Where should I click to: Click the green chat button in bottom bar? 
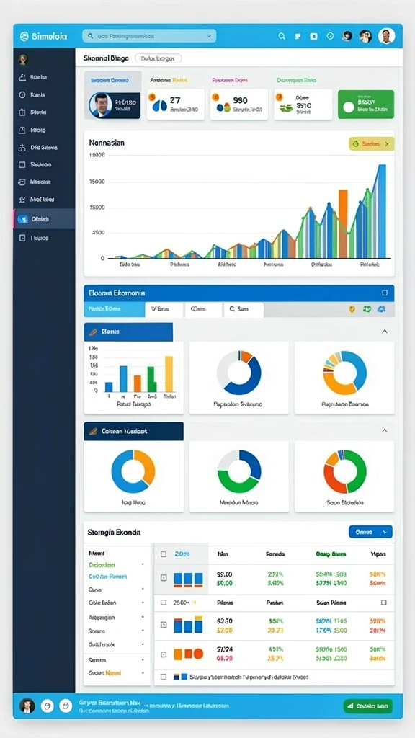pos(368,706)
